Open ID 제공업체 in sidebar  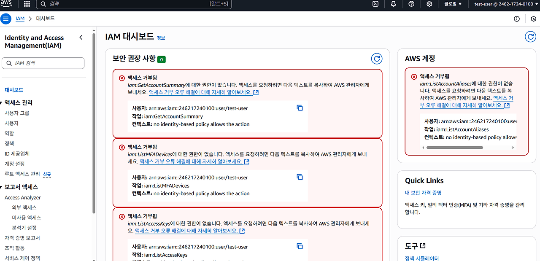click(x=17, y=153)
